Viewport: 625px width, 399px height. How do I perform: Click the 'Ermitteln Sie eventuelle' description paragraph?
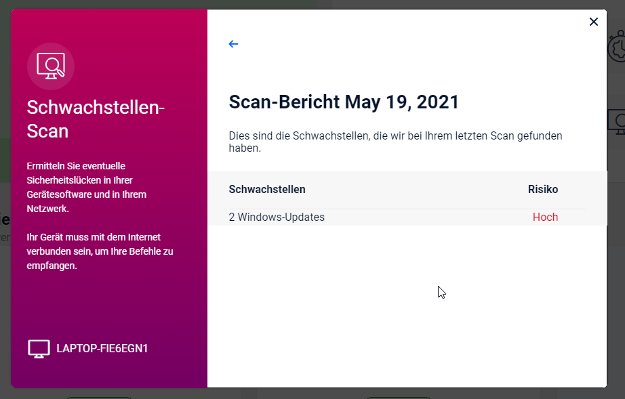86,187
